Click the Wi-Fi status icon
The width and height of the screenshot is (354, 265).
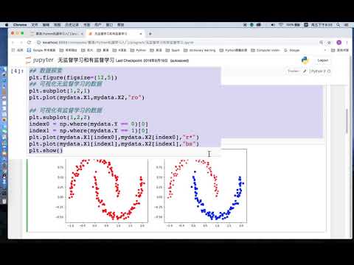click(281, 25)
